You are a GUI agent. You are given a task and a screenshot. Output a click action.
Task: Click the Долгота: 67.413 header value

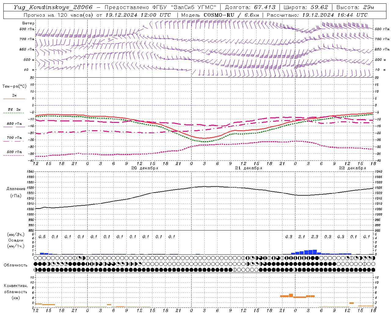pos(250,7)
